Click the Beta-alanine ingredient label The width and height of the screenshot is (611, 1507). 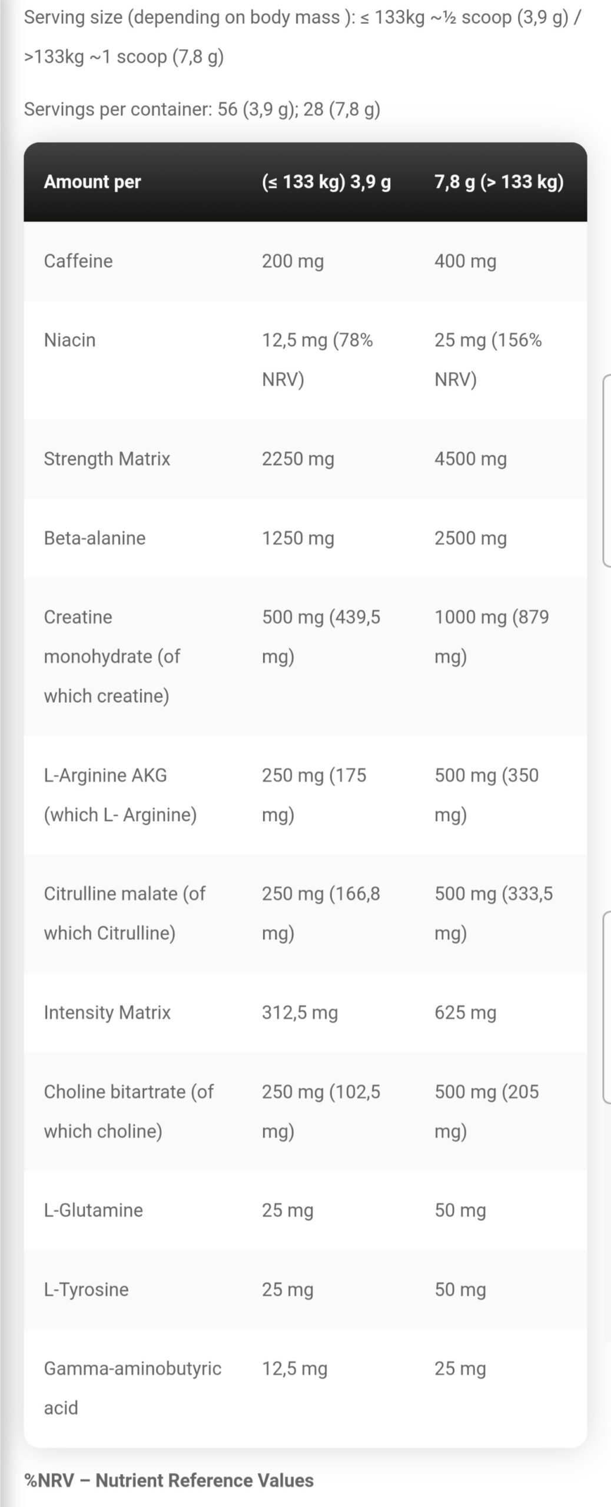pyautogui.click(x=94, y=538)
